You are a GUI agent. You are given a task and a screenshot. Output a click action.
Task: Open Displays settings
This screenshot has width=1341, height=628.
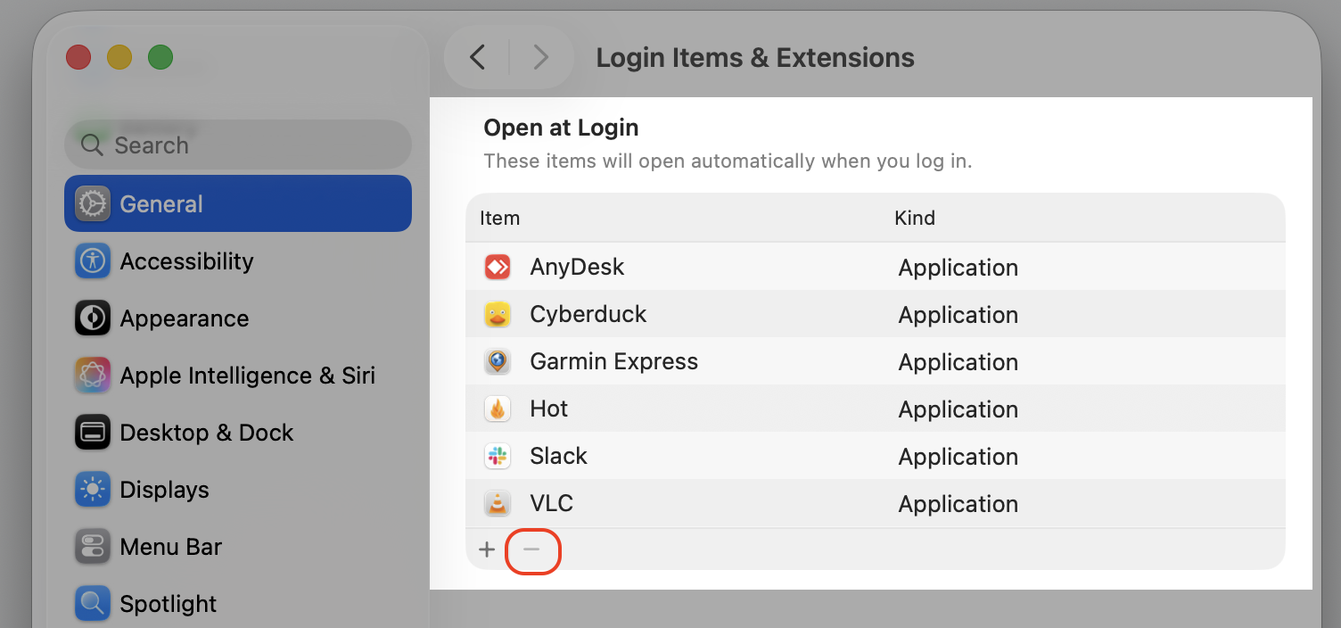(x=238, y=489)
